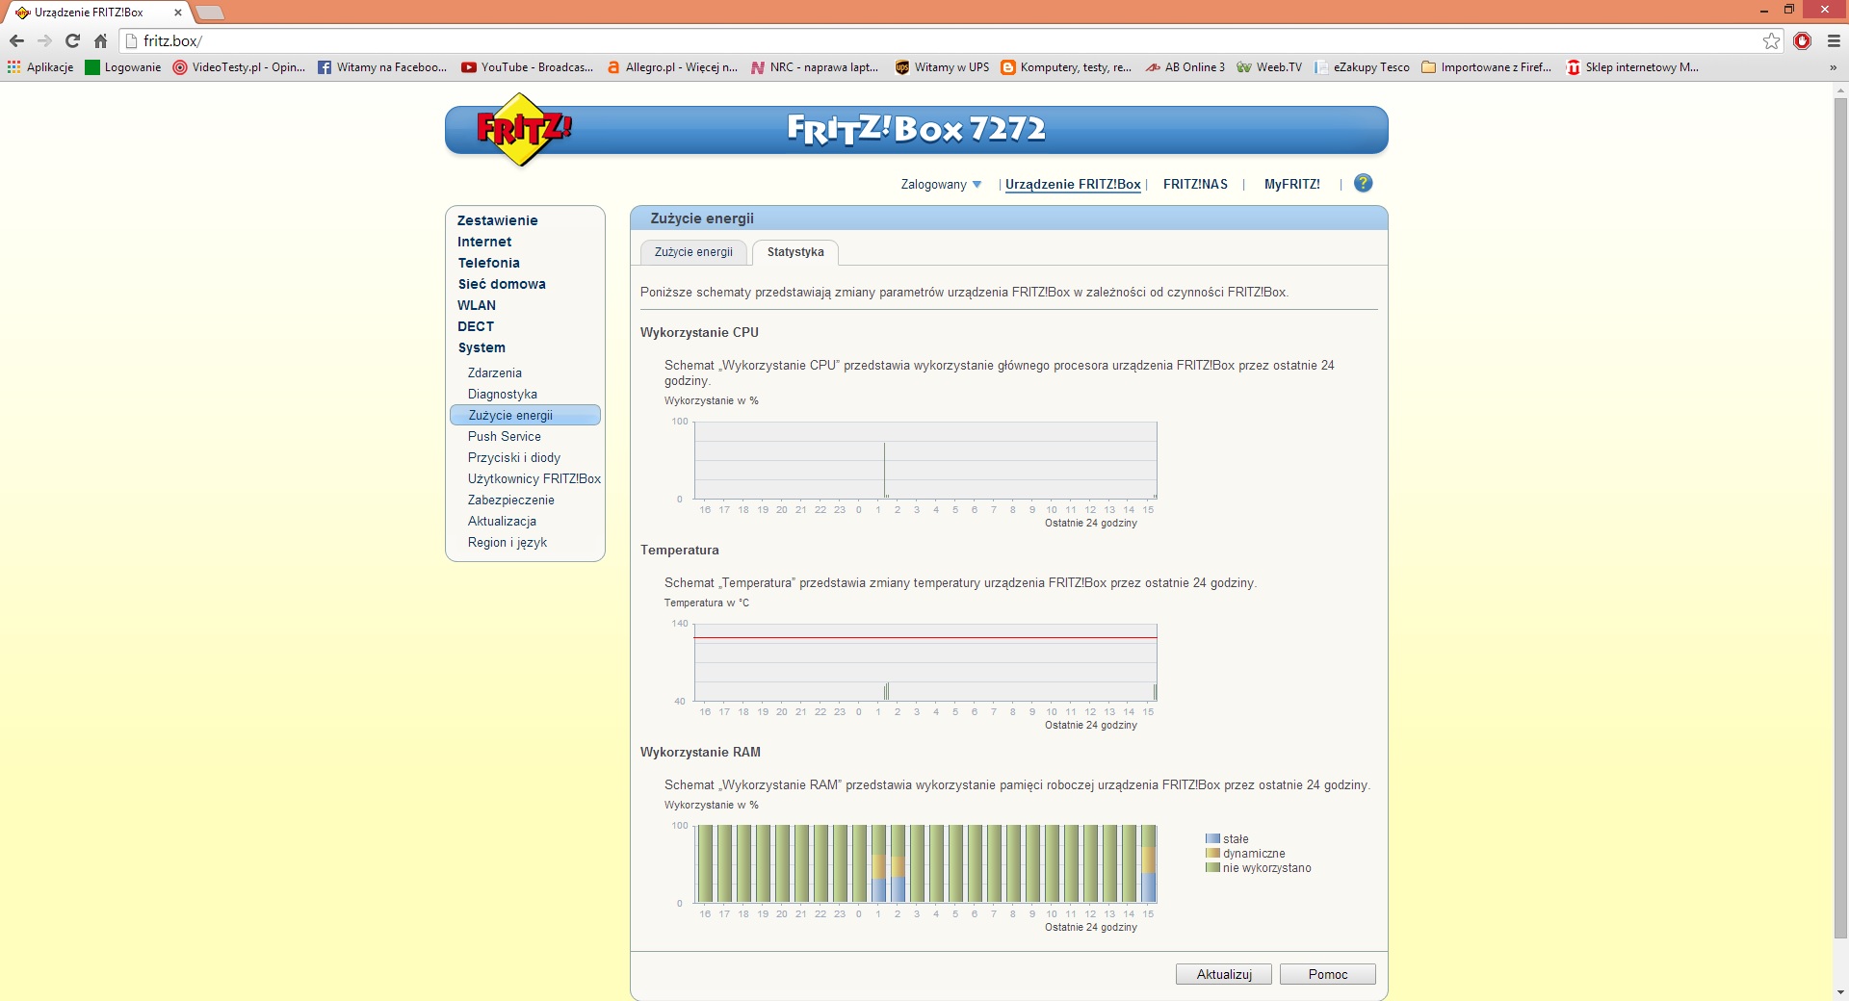Click the browser home icon
The image size is (1849, 1001).
(100, 41)
